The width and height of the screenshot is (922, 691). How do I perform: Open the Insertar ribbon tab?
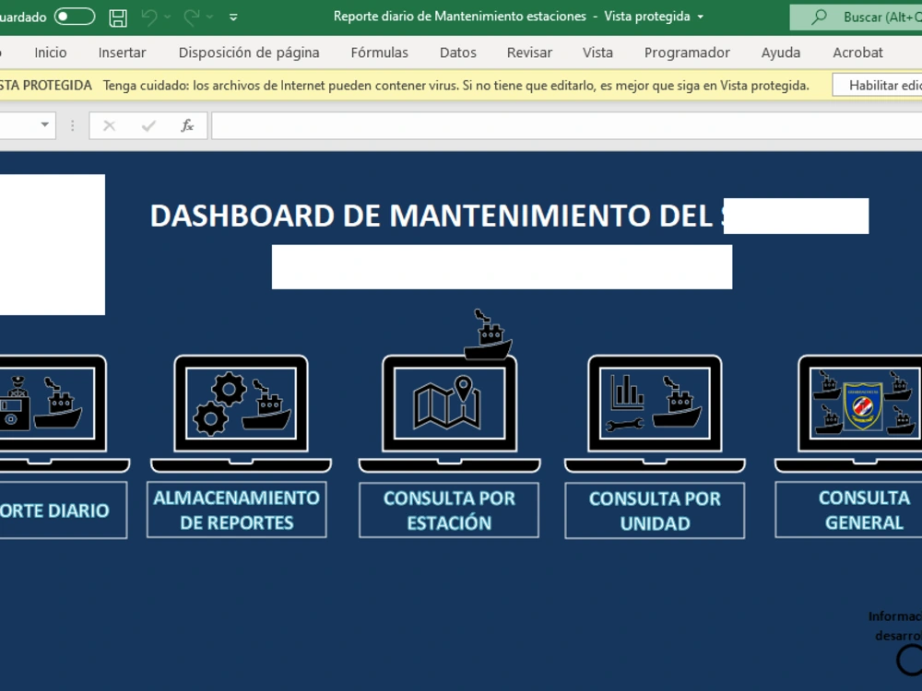(122, 53)
